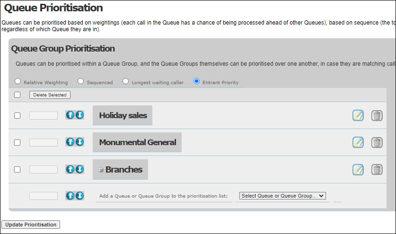Move Branches down with the down arrow
The height and width of the screenshot is (234, 396).
(79, 169)
